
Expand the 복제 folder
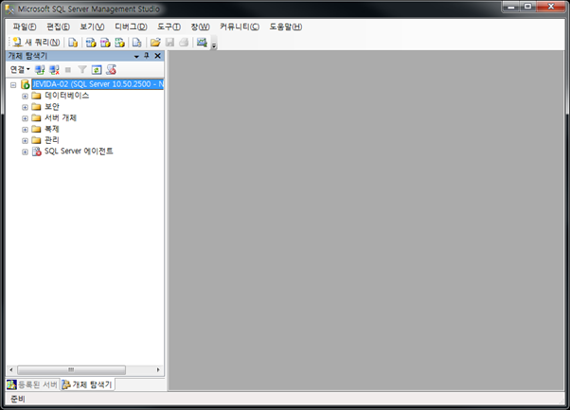click(25, 130)
